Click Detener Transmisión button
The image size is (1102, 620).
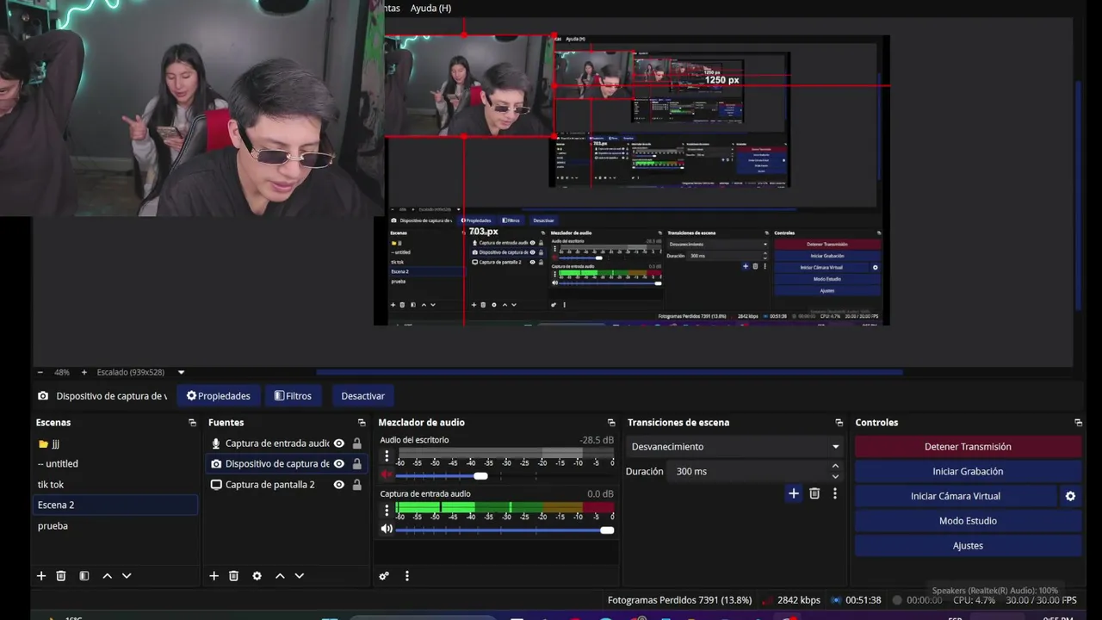[x=968, y=447]
